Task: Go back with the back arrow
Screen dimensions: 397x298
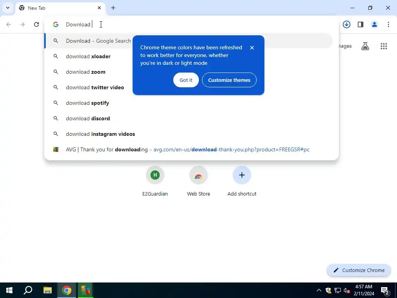Action: pos(9,24)
